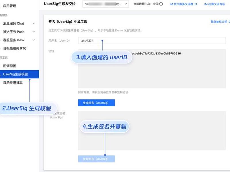Select UserSig生成校验 sidebar item
Image resolution: width=230 pixels, height=172 pixels.
(x=19, y=74)
